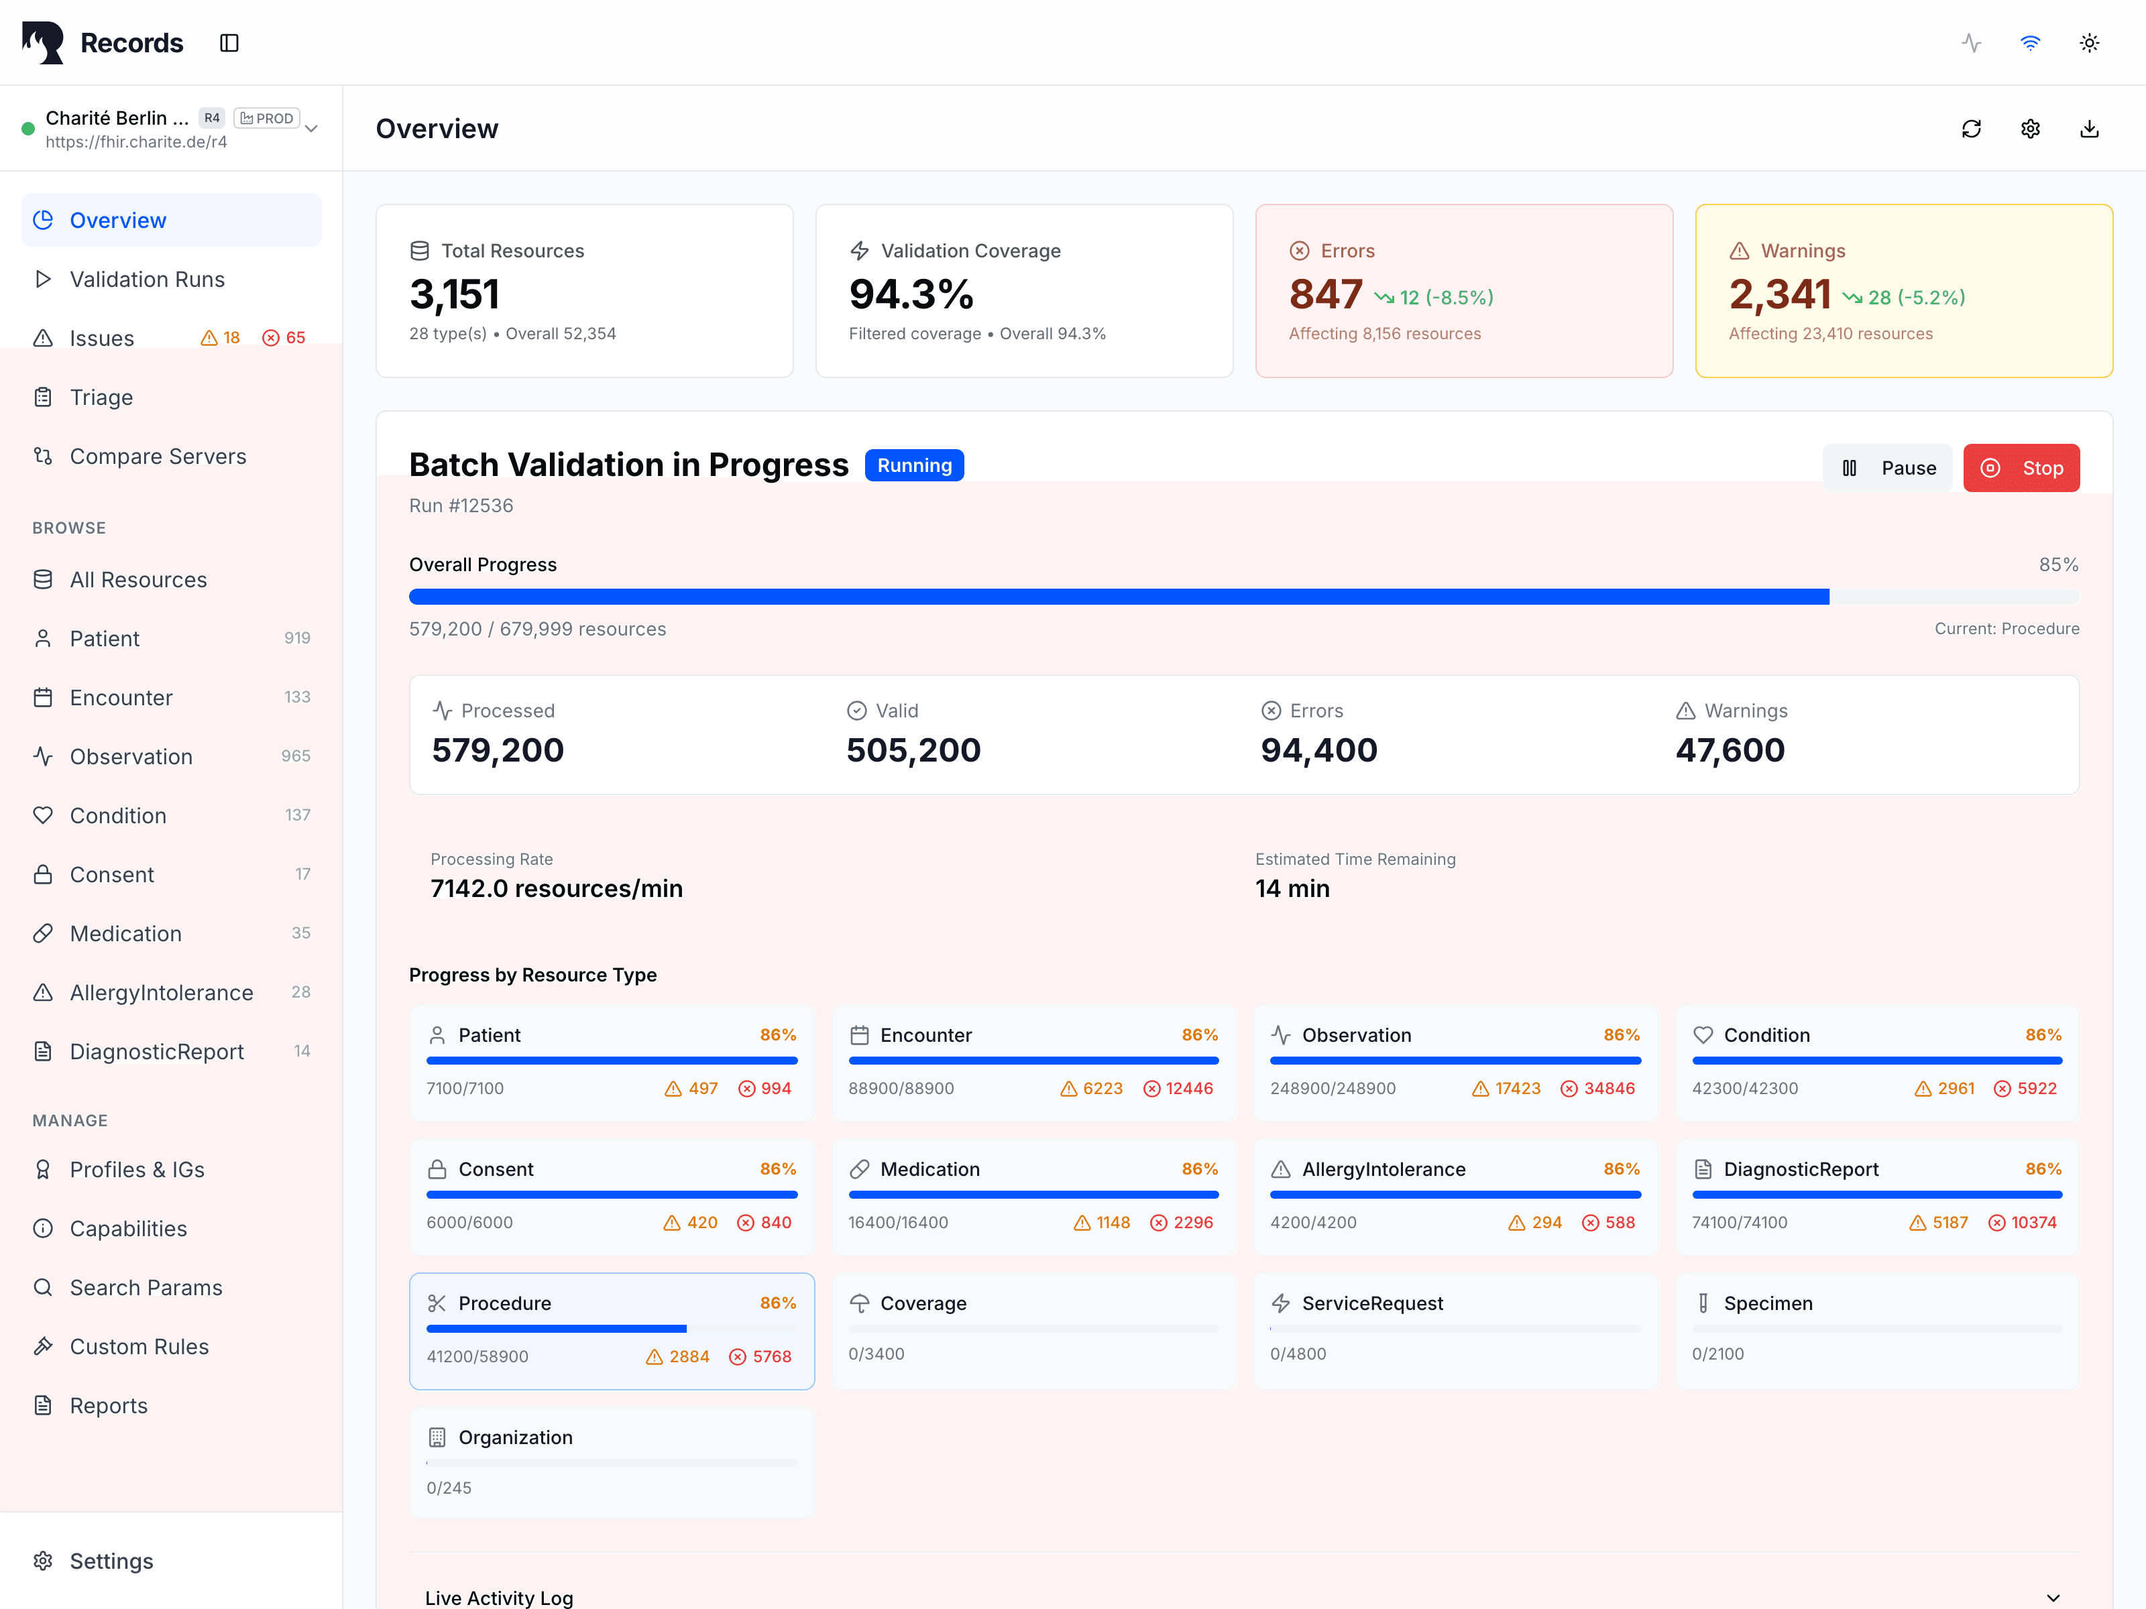Click the Errors summary card icon

click(1299, 251)
